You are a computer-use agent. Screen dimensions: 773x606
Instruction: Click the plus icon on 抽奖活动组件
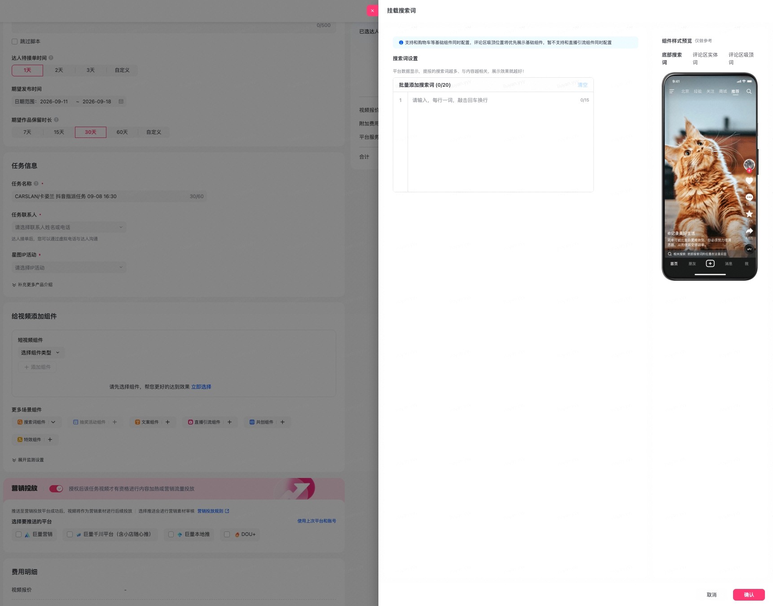pos(114,422)
